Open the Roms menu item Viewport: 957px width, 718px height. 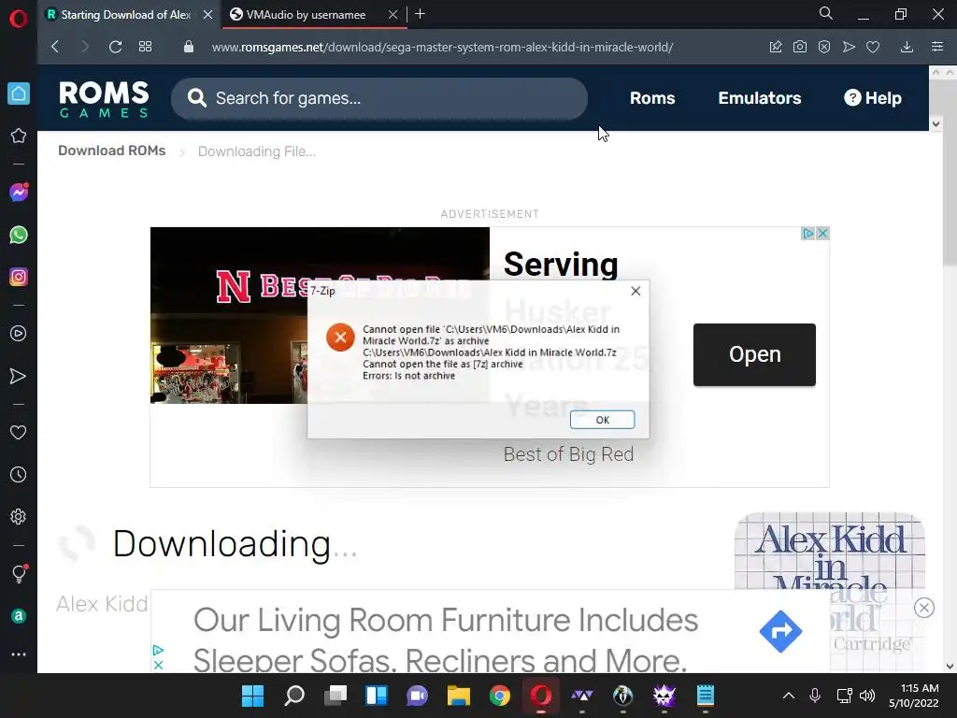tap(651, 98)
